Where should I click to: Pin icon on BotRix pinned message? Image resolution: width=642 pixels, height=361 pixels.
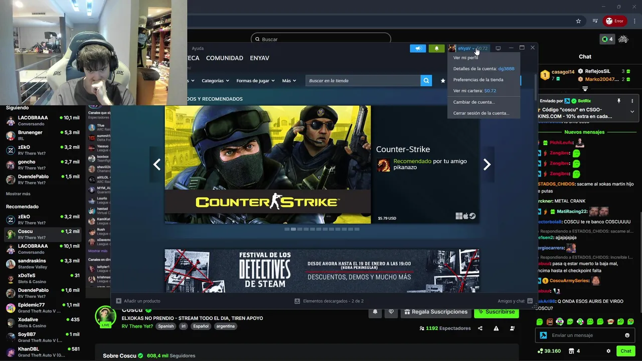(x=618, y=101)
